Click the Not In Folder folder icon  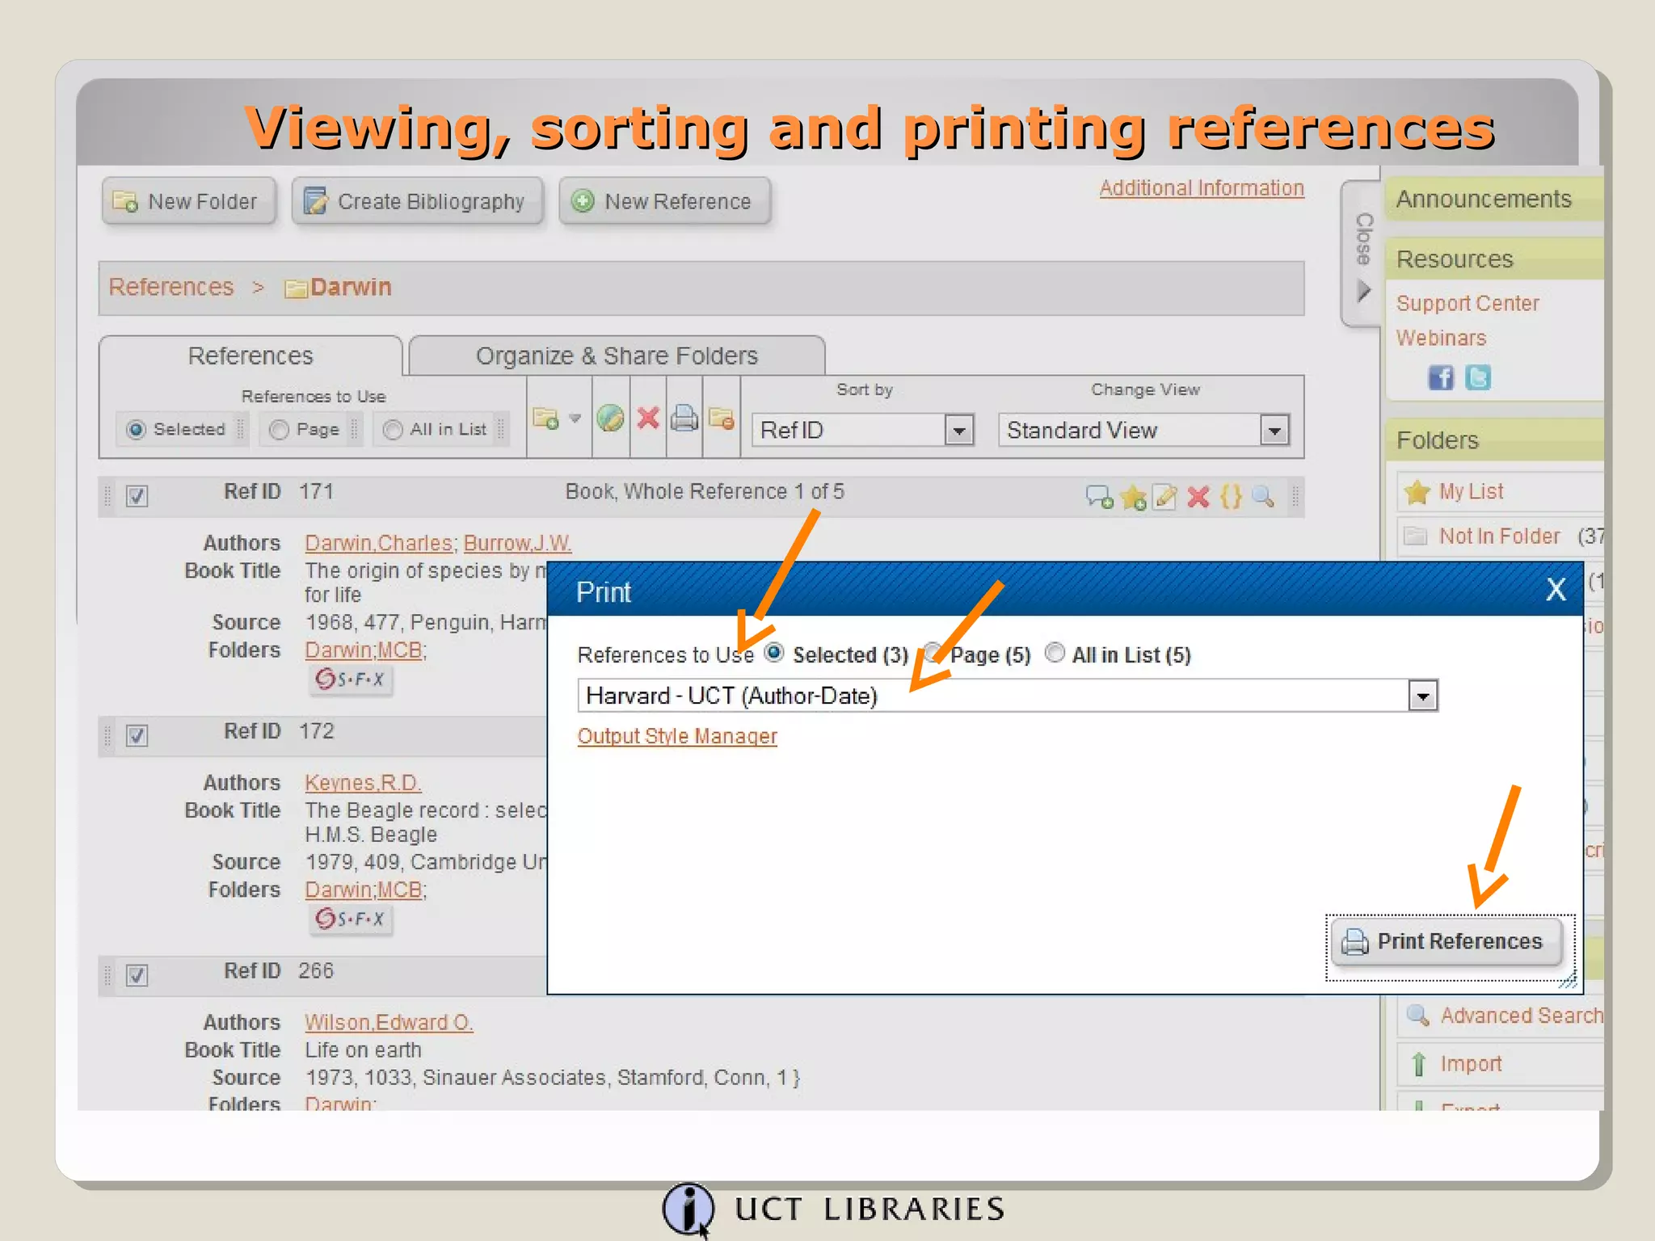pos(1415,536)
